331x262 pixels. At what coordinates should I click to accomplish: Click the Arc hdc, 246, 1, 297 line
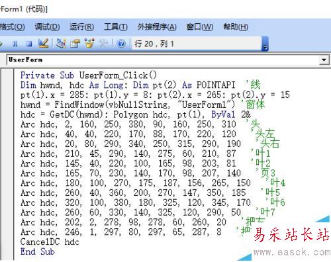pos(121,232)
